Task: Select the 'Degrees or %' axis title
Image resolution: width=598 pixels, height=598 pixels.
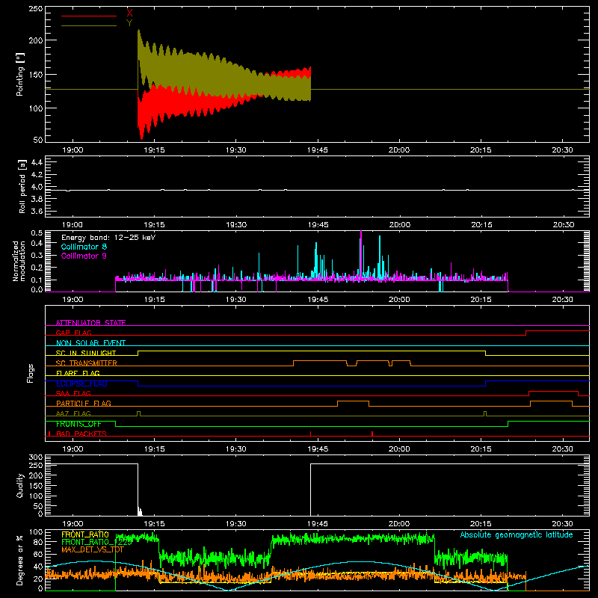Action: coord(20,560)
